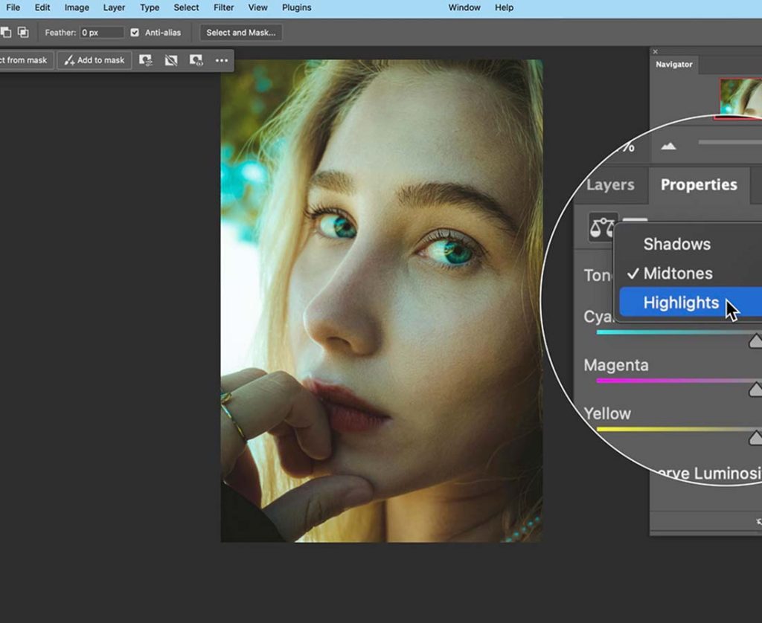Switch to the Layers tab

pos(610,185)
